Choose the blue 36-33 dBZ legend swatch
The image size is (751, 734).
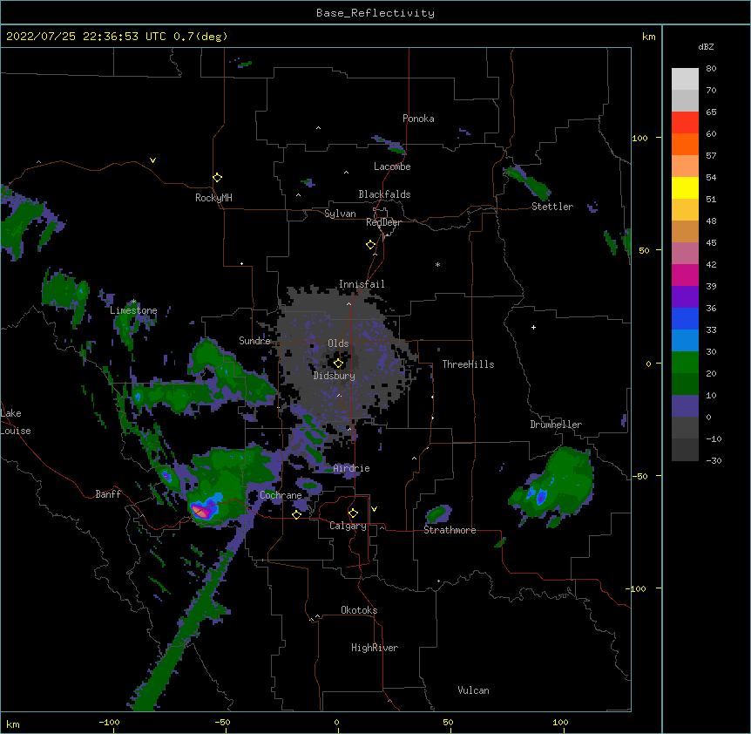click(685, 318)
